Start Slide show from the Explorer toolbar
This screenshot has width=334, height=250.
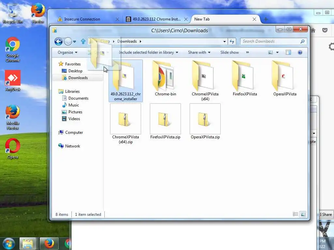click(x=229, y=52)
